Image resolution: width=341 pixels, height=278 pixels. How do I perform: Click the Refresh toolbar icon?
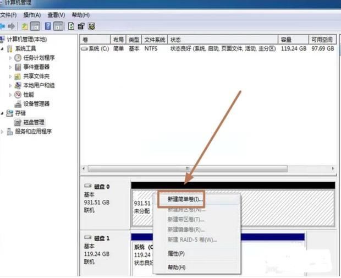[x=71, y=26]
